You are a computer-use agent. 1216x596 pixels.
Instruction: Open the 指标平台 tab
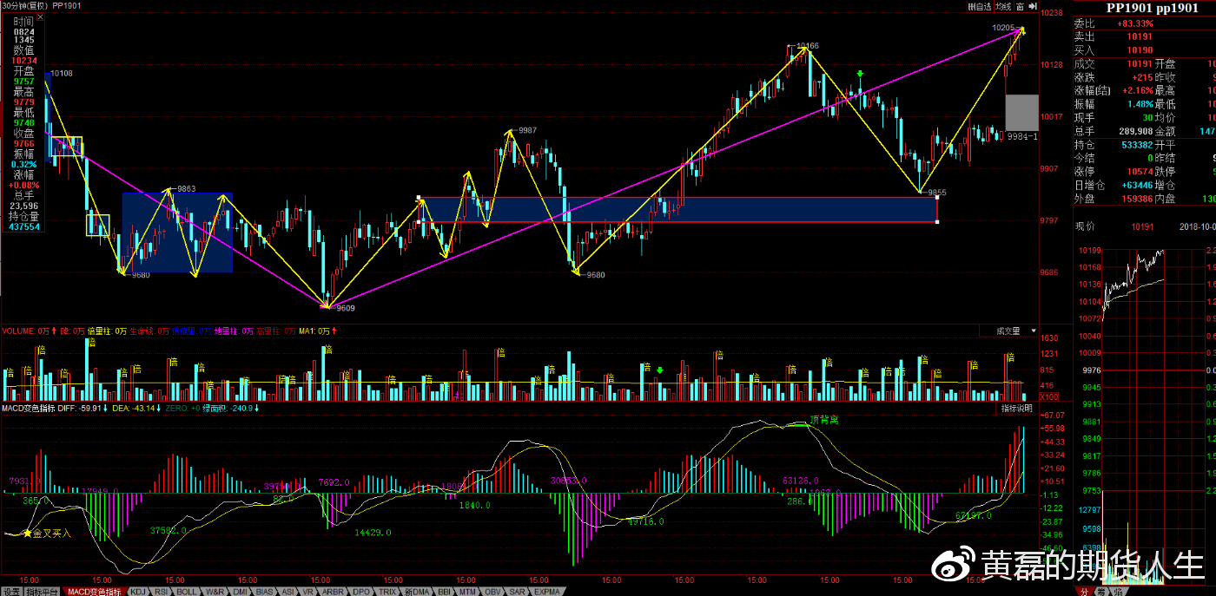(42, 591)
